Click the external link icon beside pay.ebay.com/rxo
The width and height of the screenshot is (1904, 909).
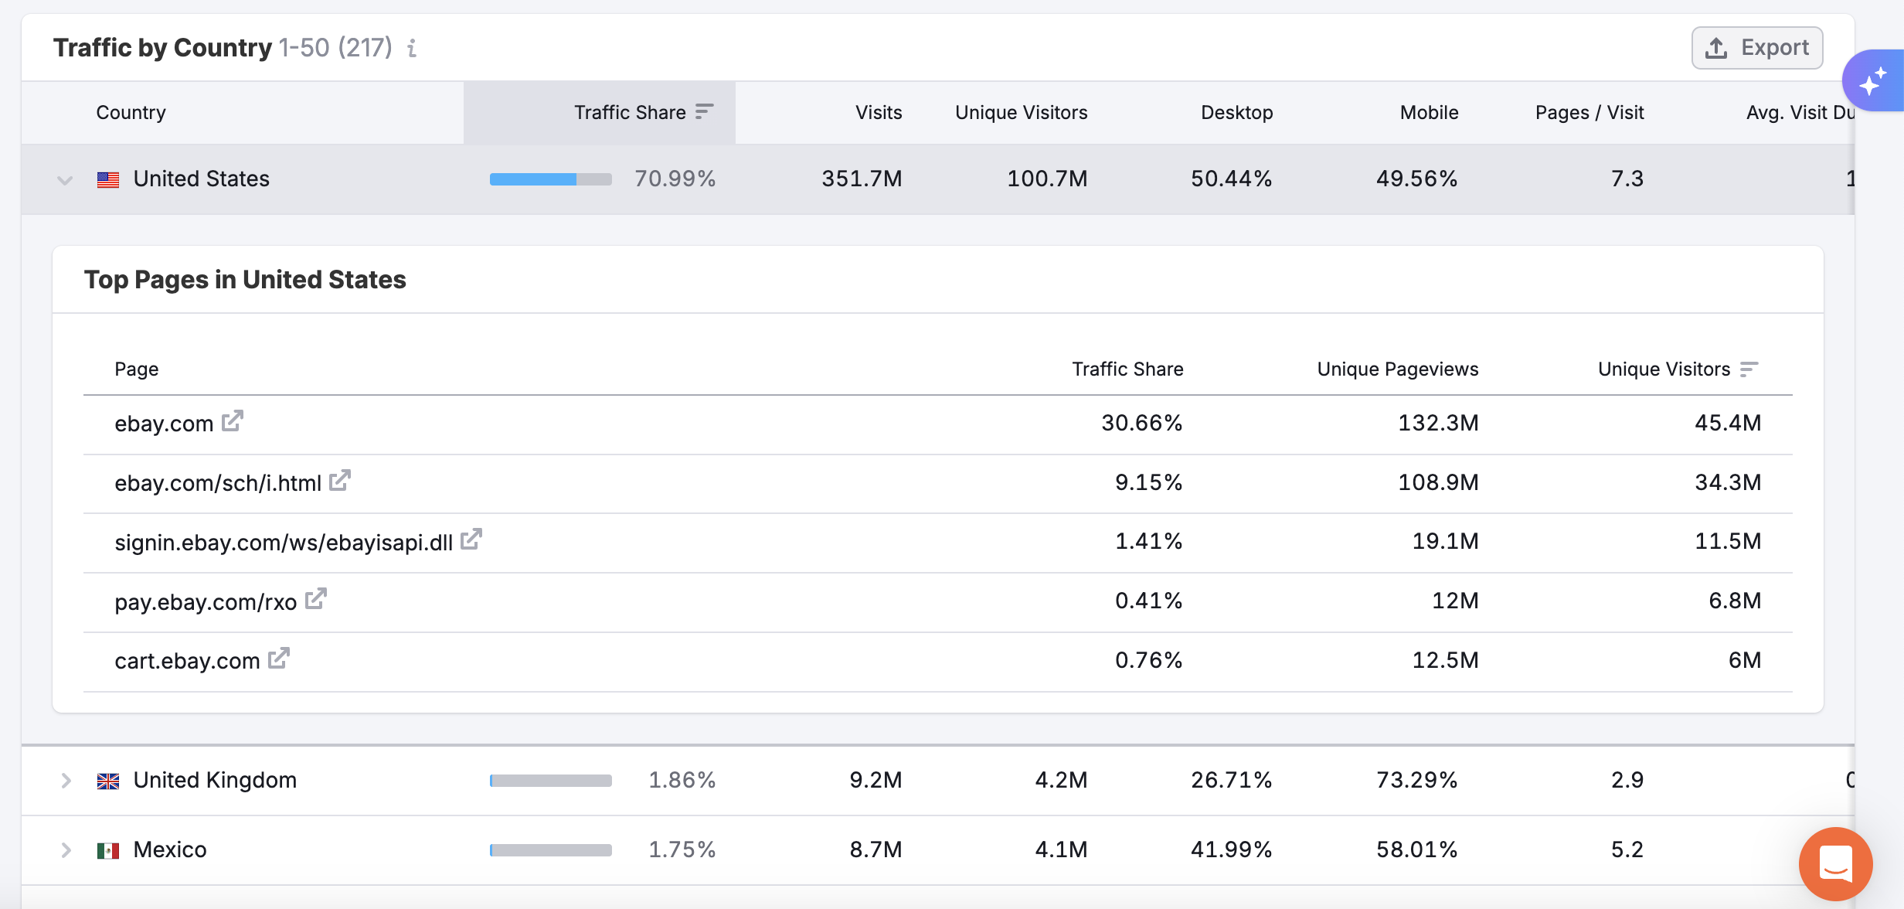coord(315,598)
